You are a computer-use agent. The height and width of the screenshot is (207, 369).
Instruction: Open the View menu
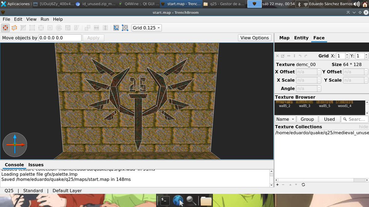[x=31, y=19]
